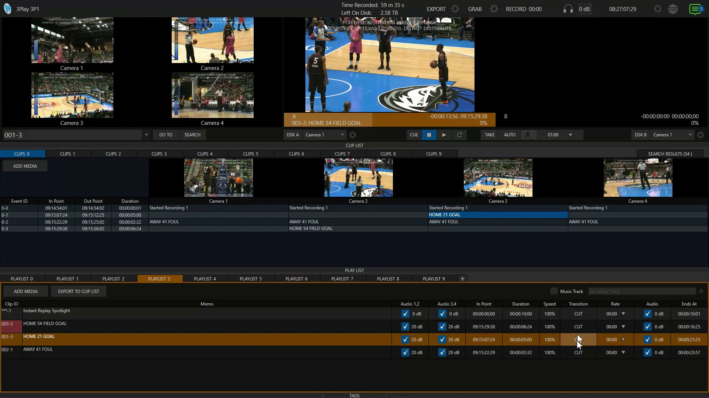Select the PLAYLIST 4 tab

tap(205, 279)
